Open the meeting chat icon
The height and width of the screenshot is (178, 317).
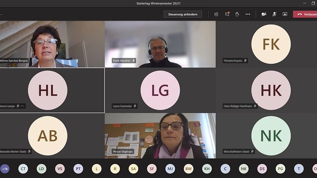(x=227, y=14)
